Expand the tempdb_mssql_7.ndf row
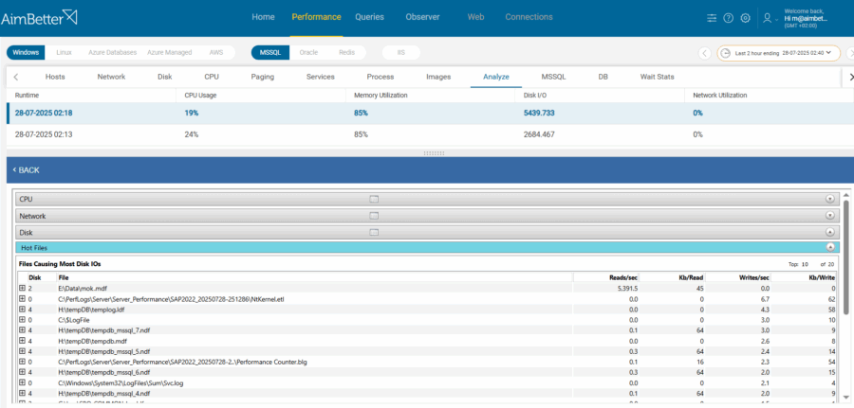854x408 pixels. [23, 329]
